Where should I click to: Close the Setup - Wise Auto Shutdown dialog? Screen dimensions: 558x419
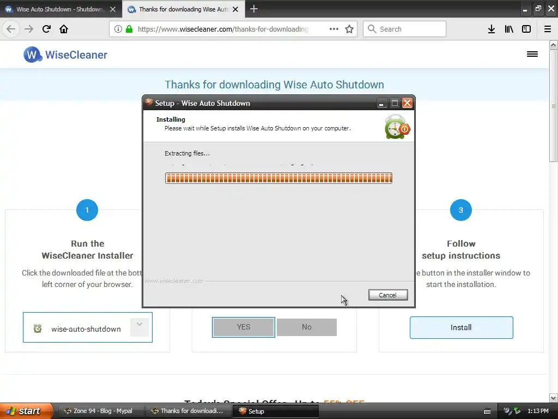pyautogui.click(x=407, y=103)
